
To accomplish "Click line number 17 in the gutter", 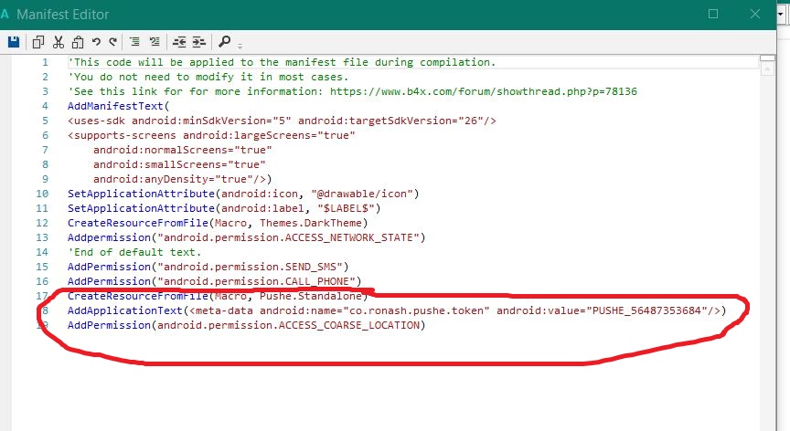I will [42, 296].
